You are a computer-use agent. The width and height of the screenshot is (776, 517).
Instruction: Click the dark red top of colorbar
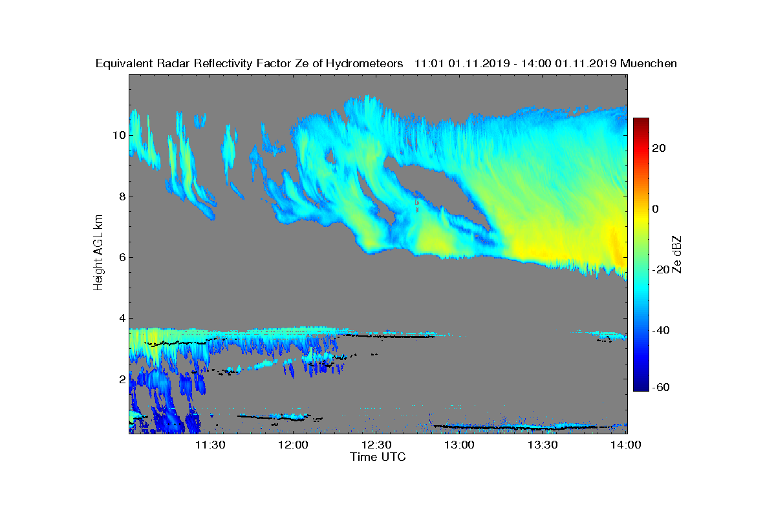(x=641, y=122)
